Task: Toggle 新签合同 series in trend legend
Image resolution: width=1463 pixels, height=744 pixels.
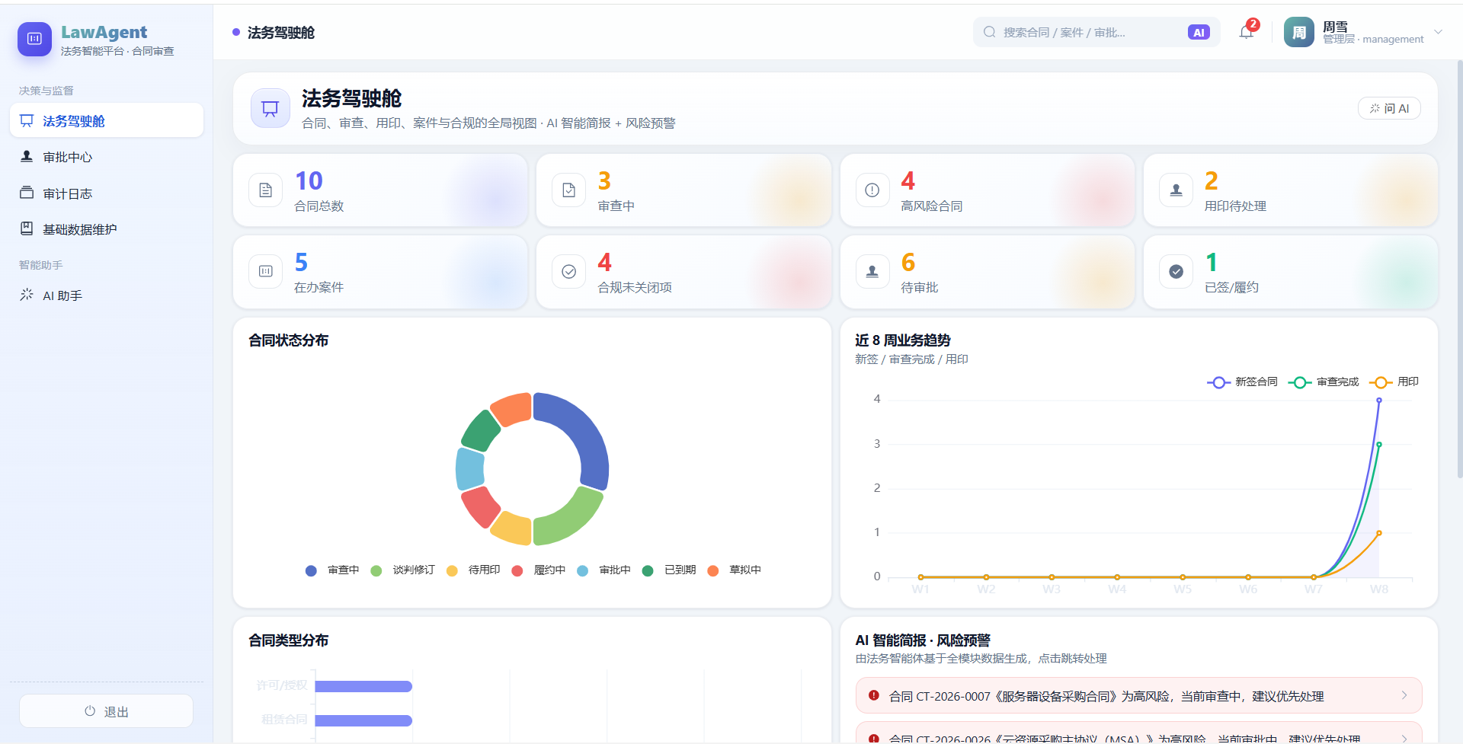Action: [1243, 382]
